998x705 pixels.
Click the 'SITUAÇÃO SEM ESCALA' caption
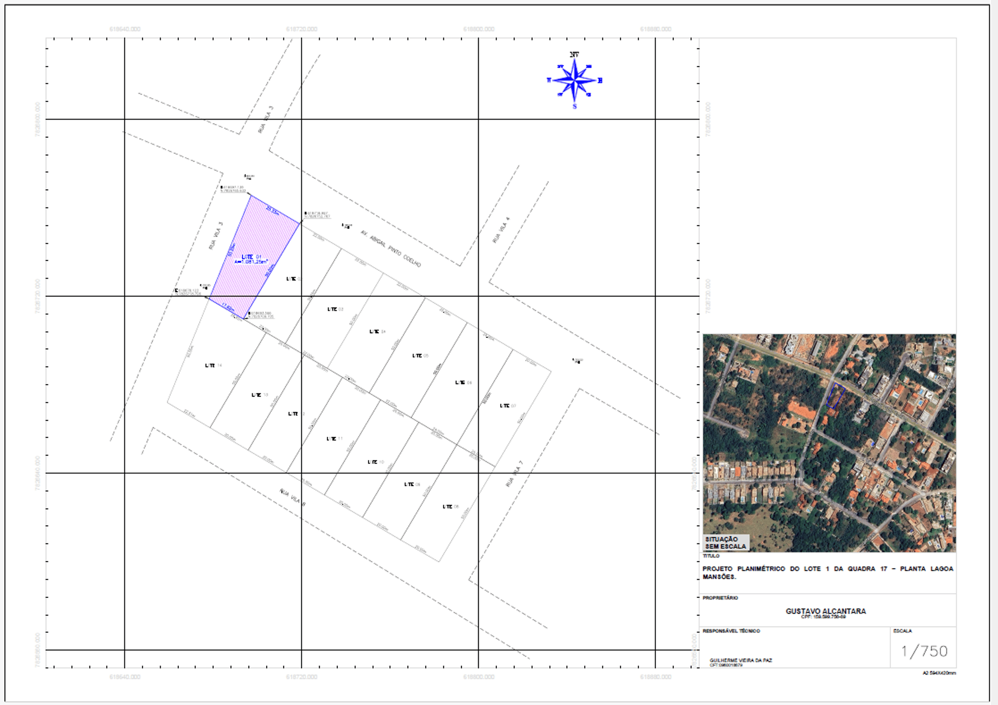[726, 543]
